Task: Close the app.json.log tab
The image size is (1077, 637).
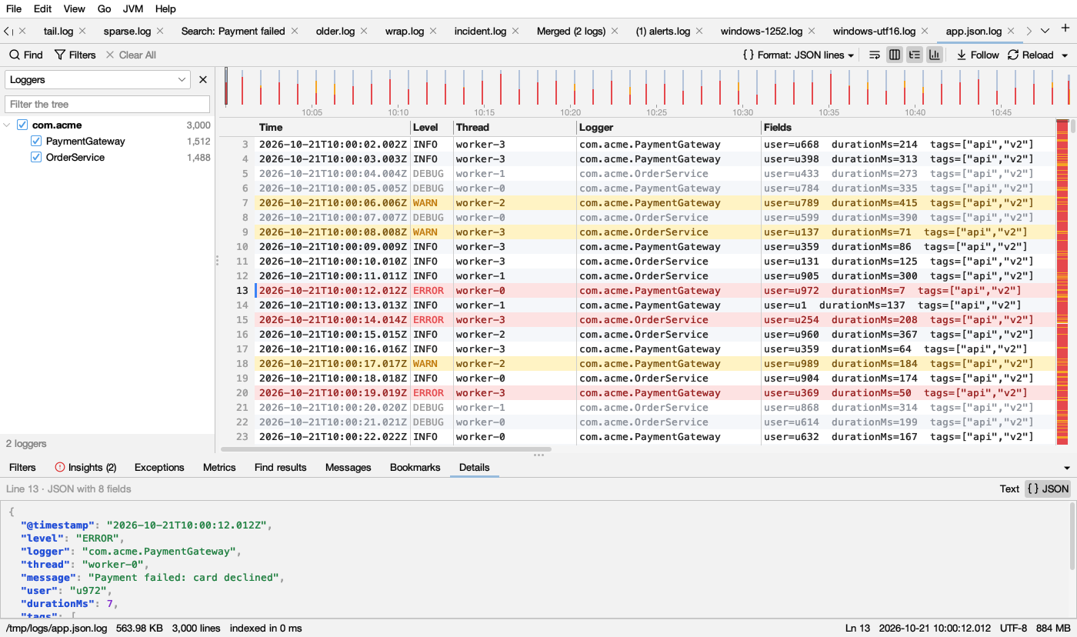Action: (1011, 31)
